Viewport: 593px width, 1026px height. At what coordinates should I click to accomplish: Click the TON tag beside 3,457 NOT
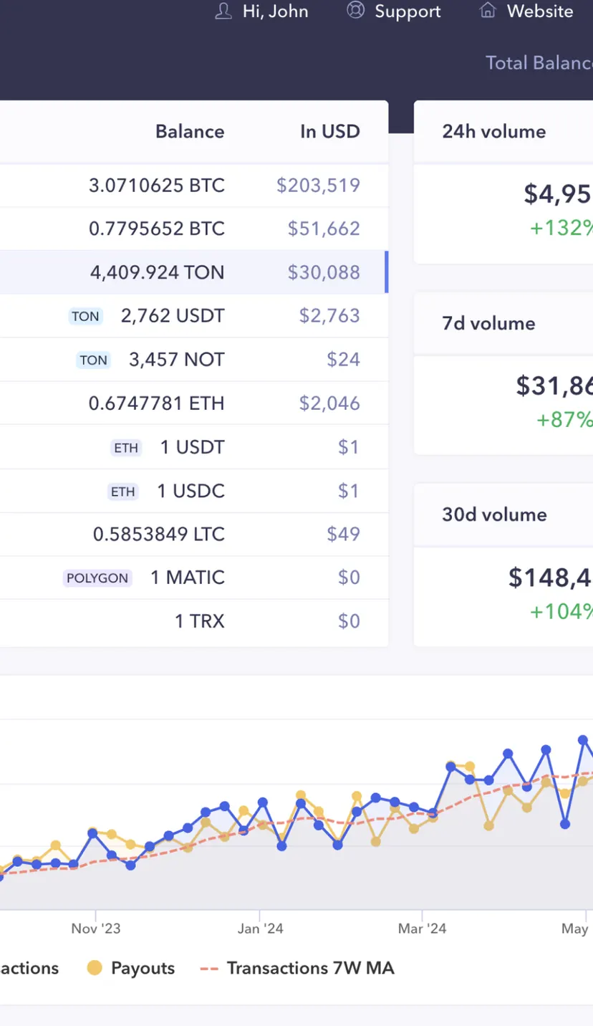pyautogui.click(x=93, y=360)
